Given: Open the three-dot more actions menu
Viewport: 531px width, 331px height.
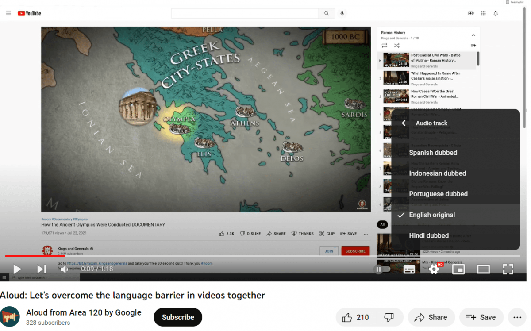Looking at the screenshot, I should 517,317.
